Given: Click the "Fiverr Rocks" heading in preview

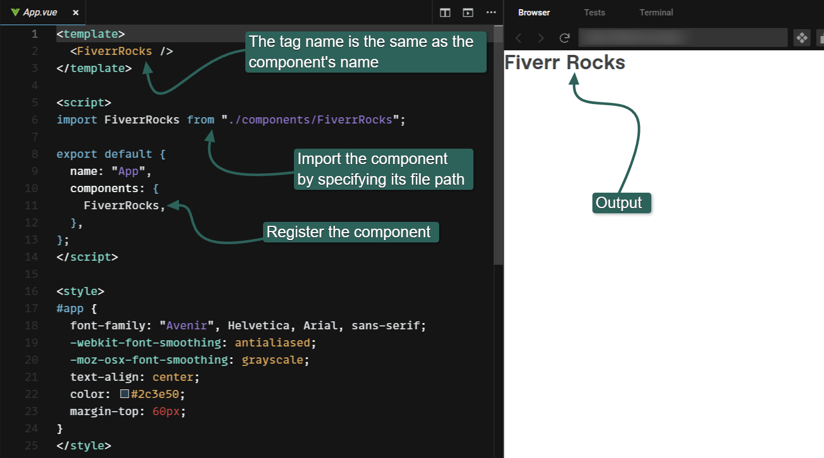Looking at the screenshot, I should (x=565, y=62).
